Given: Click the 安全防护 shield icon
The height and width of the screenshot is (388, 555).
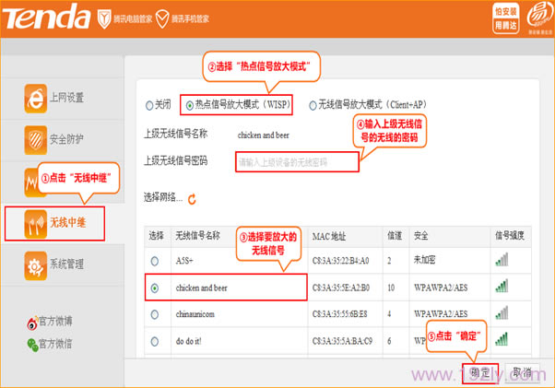Looking at the screenshot, I should (x=35, y=139).
